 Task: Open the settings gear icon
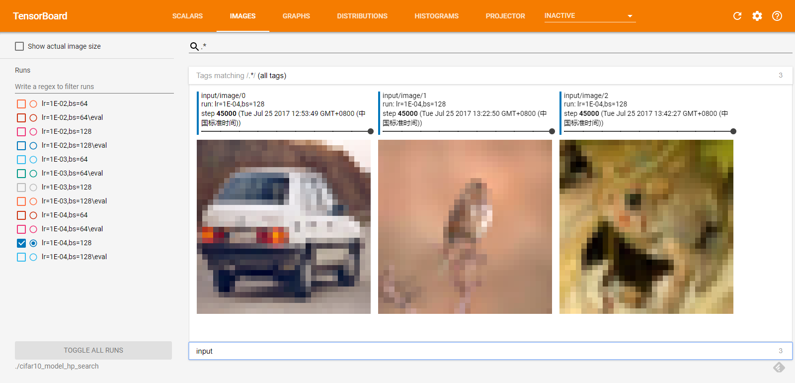pyautogui.click(x=757, y=16)
